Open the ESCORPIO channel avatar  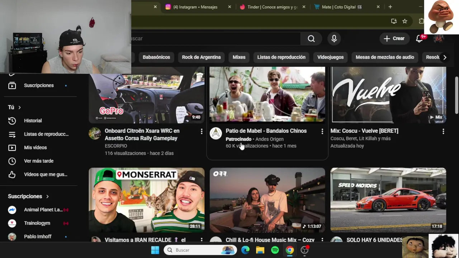coord(95,133)
